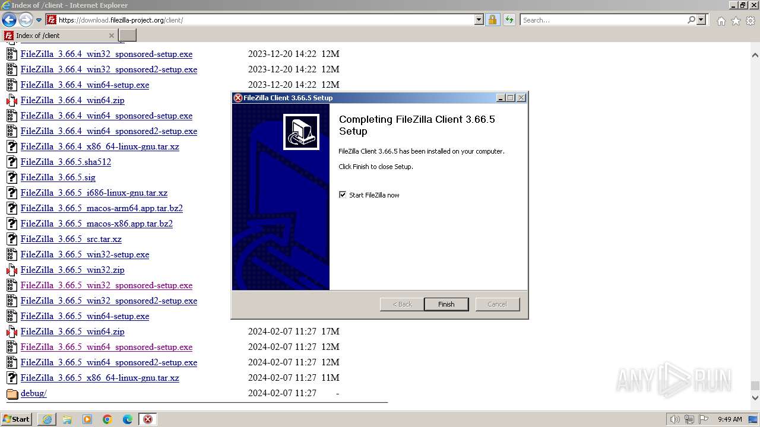Launch Microsoft Edge from taskbar
The image size is (760, 427).
[128, 419]
